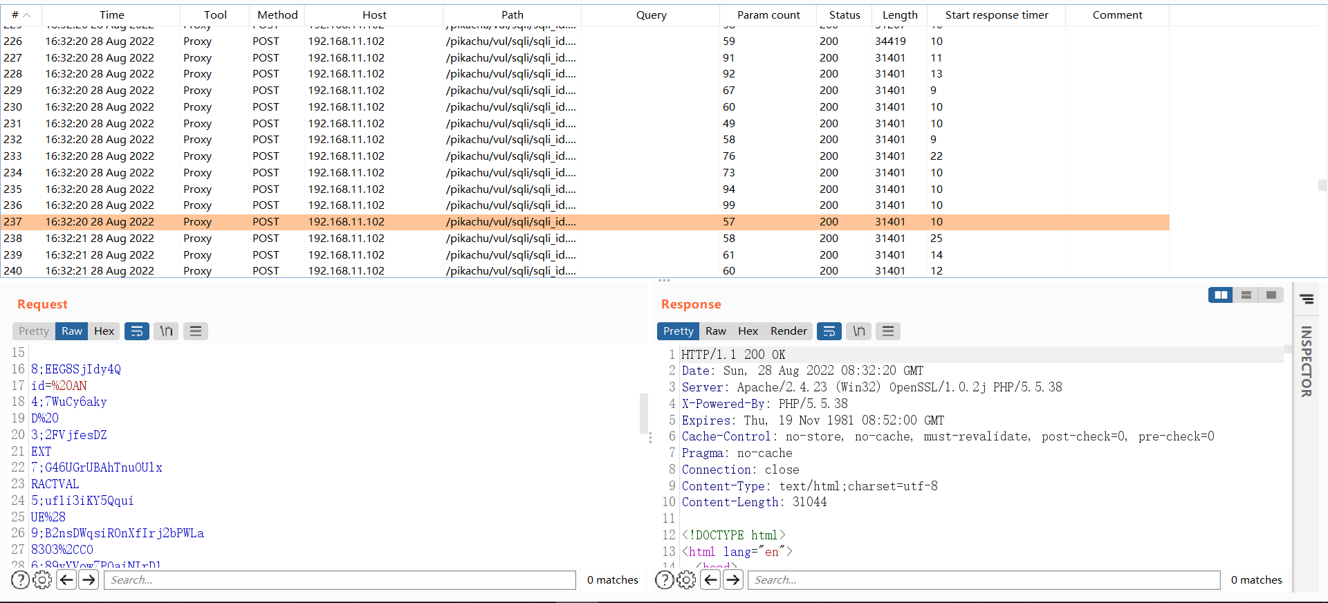
Task: Click length value 34419 in row 226
Action: [890, 41]
